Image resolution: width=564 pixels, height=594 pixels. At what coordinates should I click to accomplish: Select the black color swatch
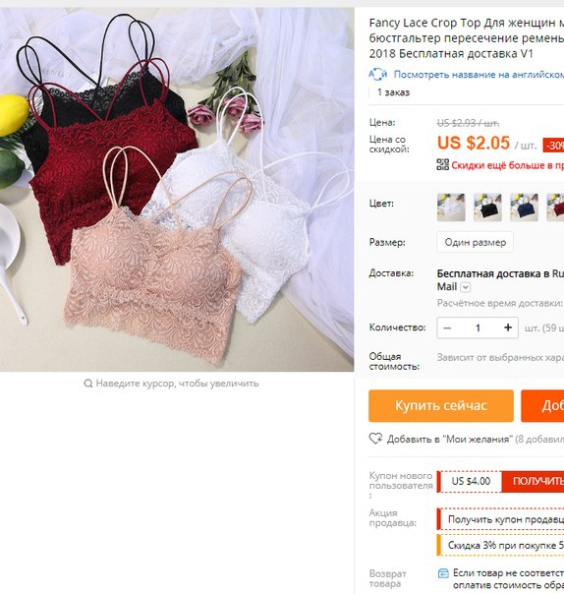click(x=487, y=208)
